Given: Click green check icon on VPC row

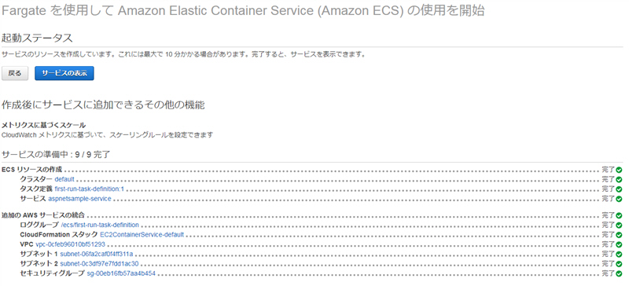Looking at the screenshot, I should coord(619,244).
